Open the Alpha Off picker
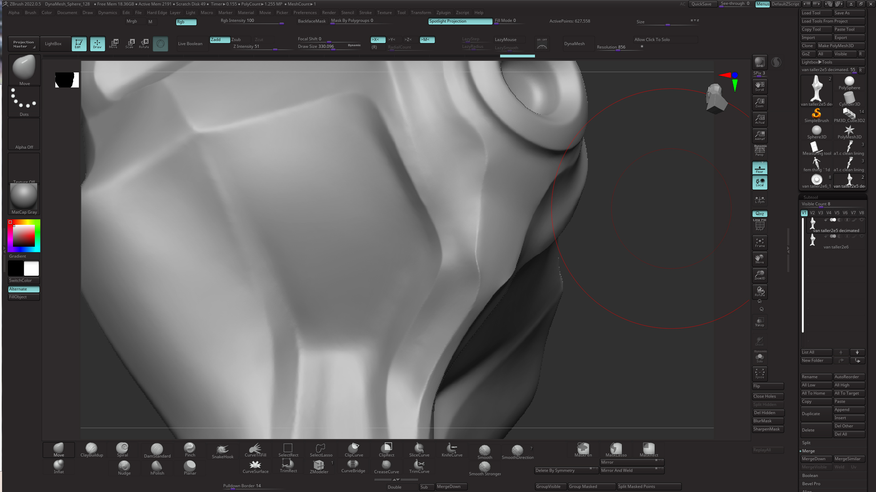Viewport: 876px width, 492px height. [x=24, y=134]
